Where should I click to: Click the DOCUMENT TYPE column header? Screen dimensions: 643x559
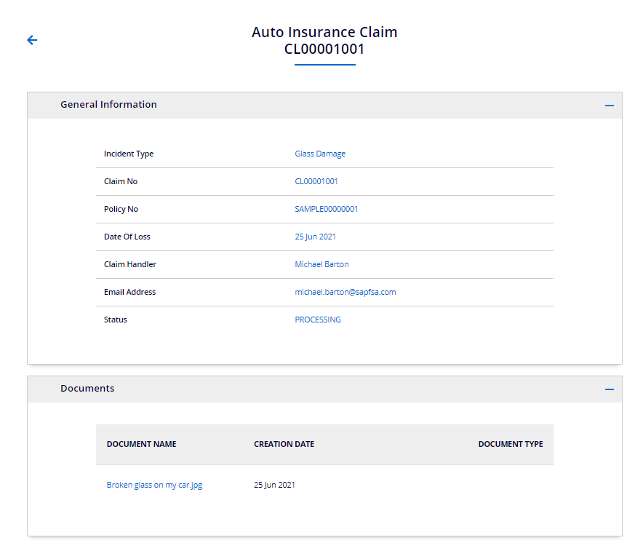pyautogui.click(x=510, y=444)
